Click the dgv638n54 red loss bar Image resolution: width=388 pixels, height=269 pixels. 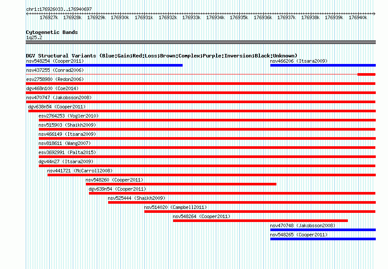[202, 111]
